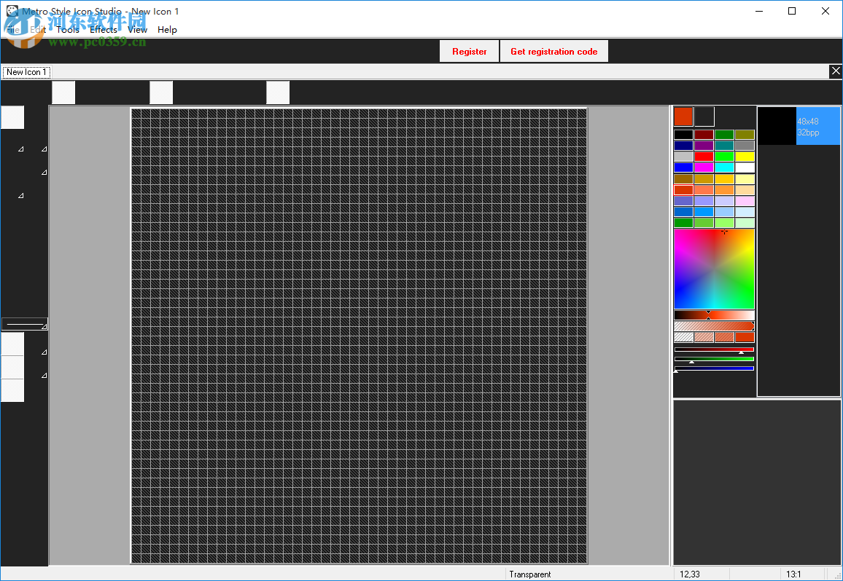Click the opacity gradient bar
The width and height of the screenshot is (843, 581).
coord(714,326)
